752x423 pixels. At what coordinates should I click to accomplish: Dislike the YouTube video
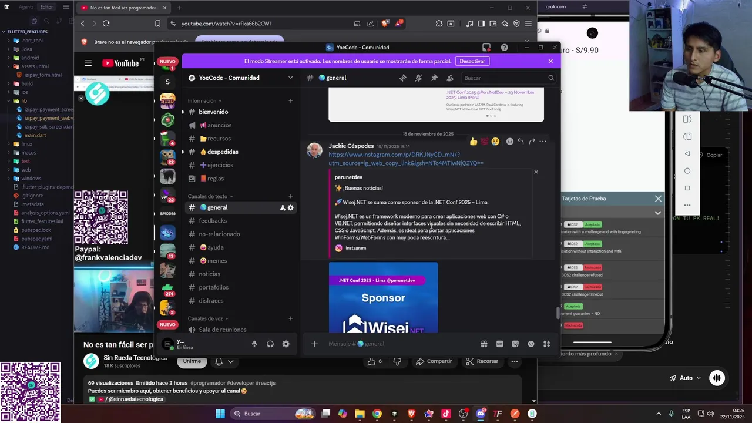pos(397,361)
